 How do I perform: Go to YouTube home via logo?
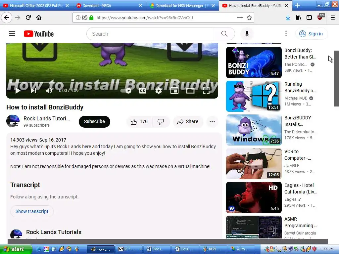click(x=39, y=34)
